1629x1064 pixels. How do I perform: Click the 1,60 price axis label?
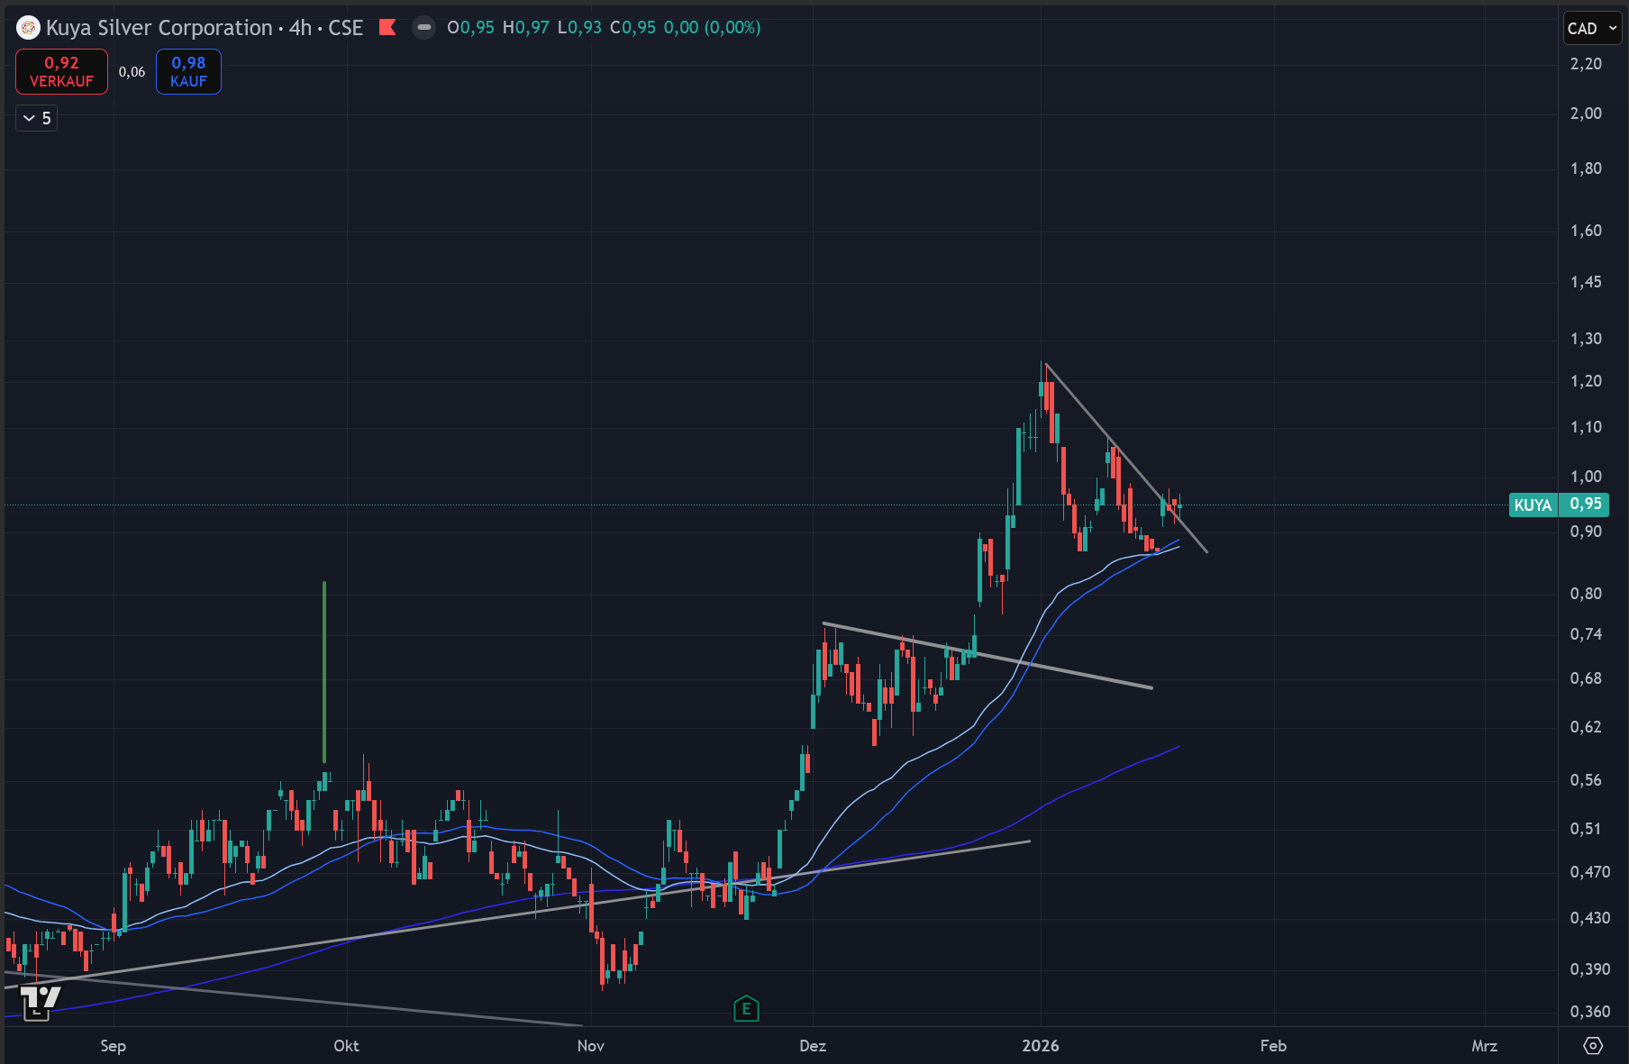click(x=1586, y=231)
